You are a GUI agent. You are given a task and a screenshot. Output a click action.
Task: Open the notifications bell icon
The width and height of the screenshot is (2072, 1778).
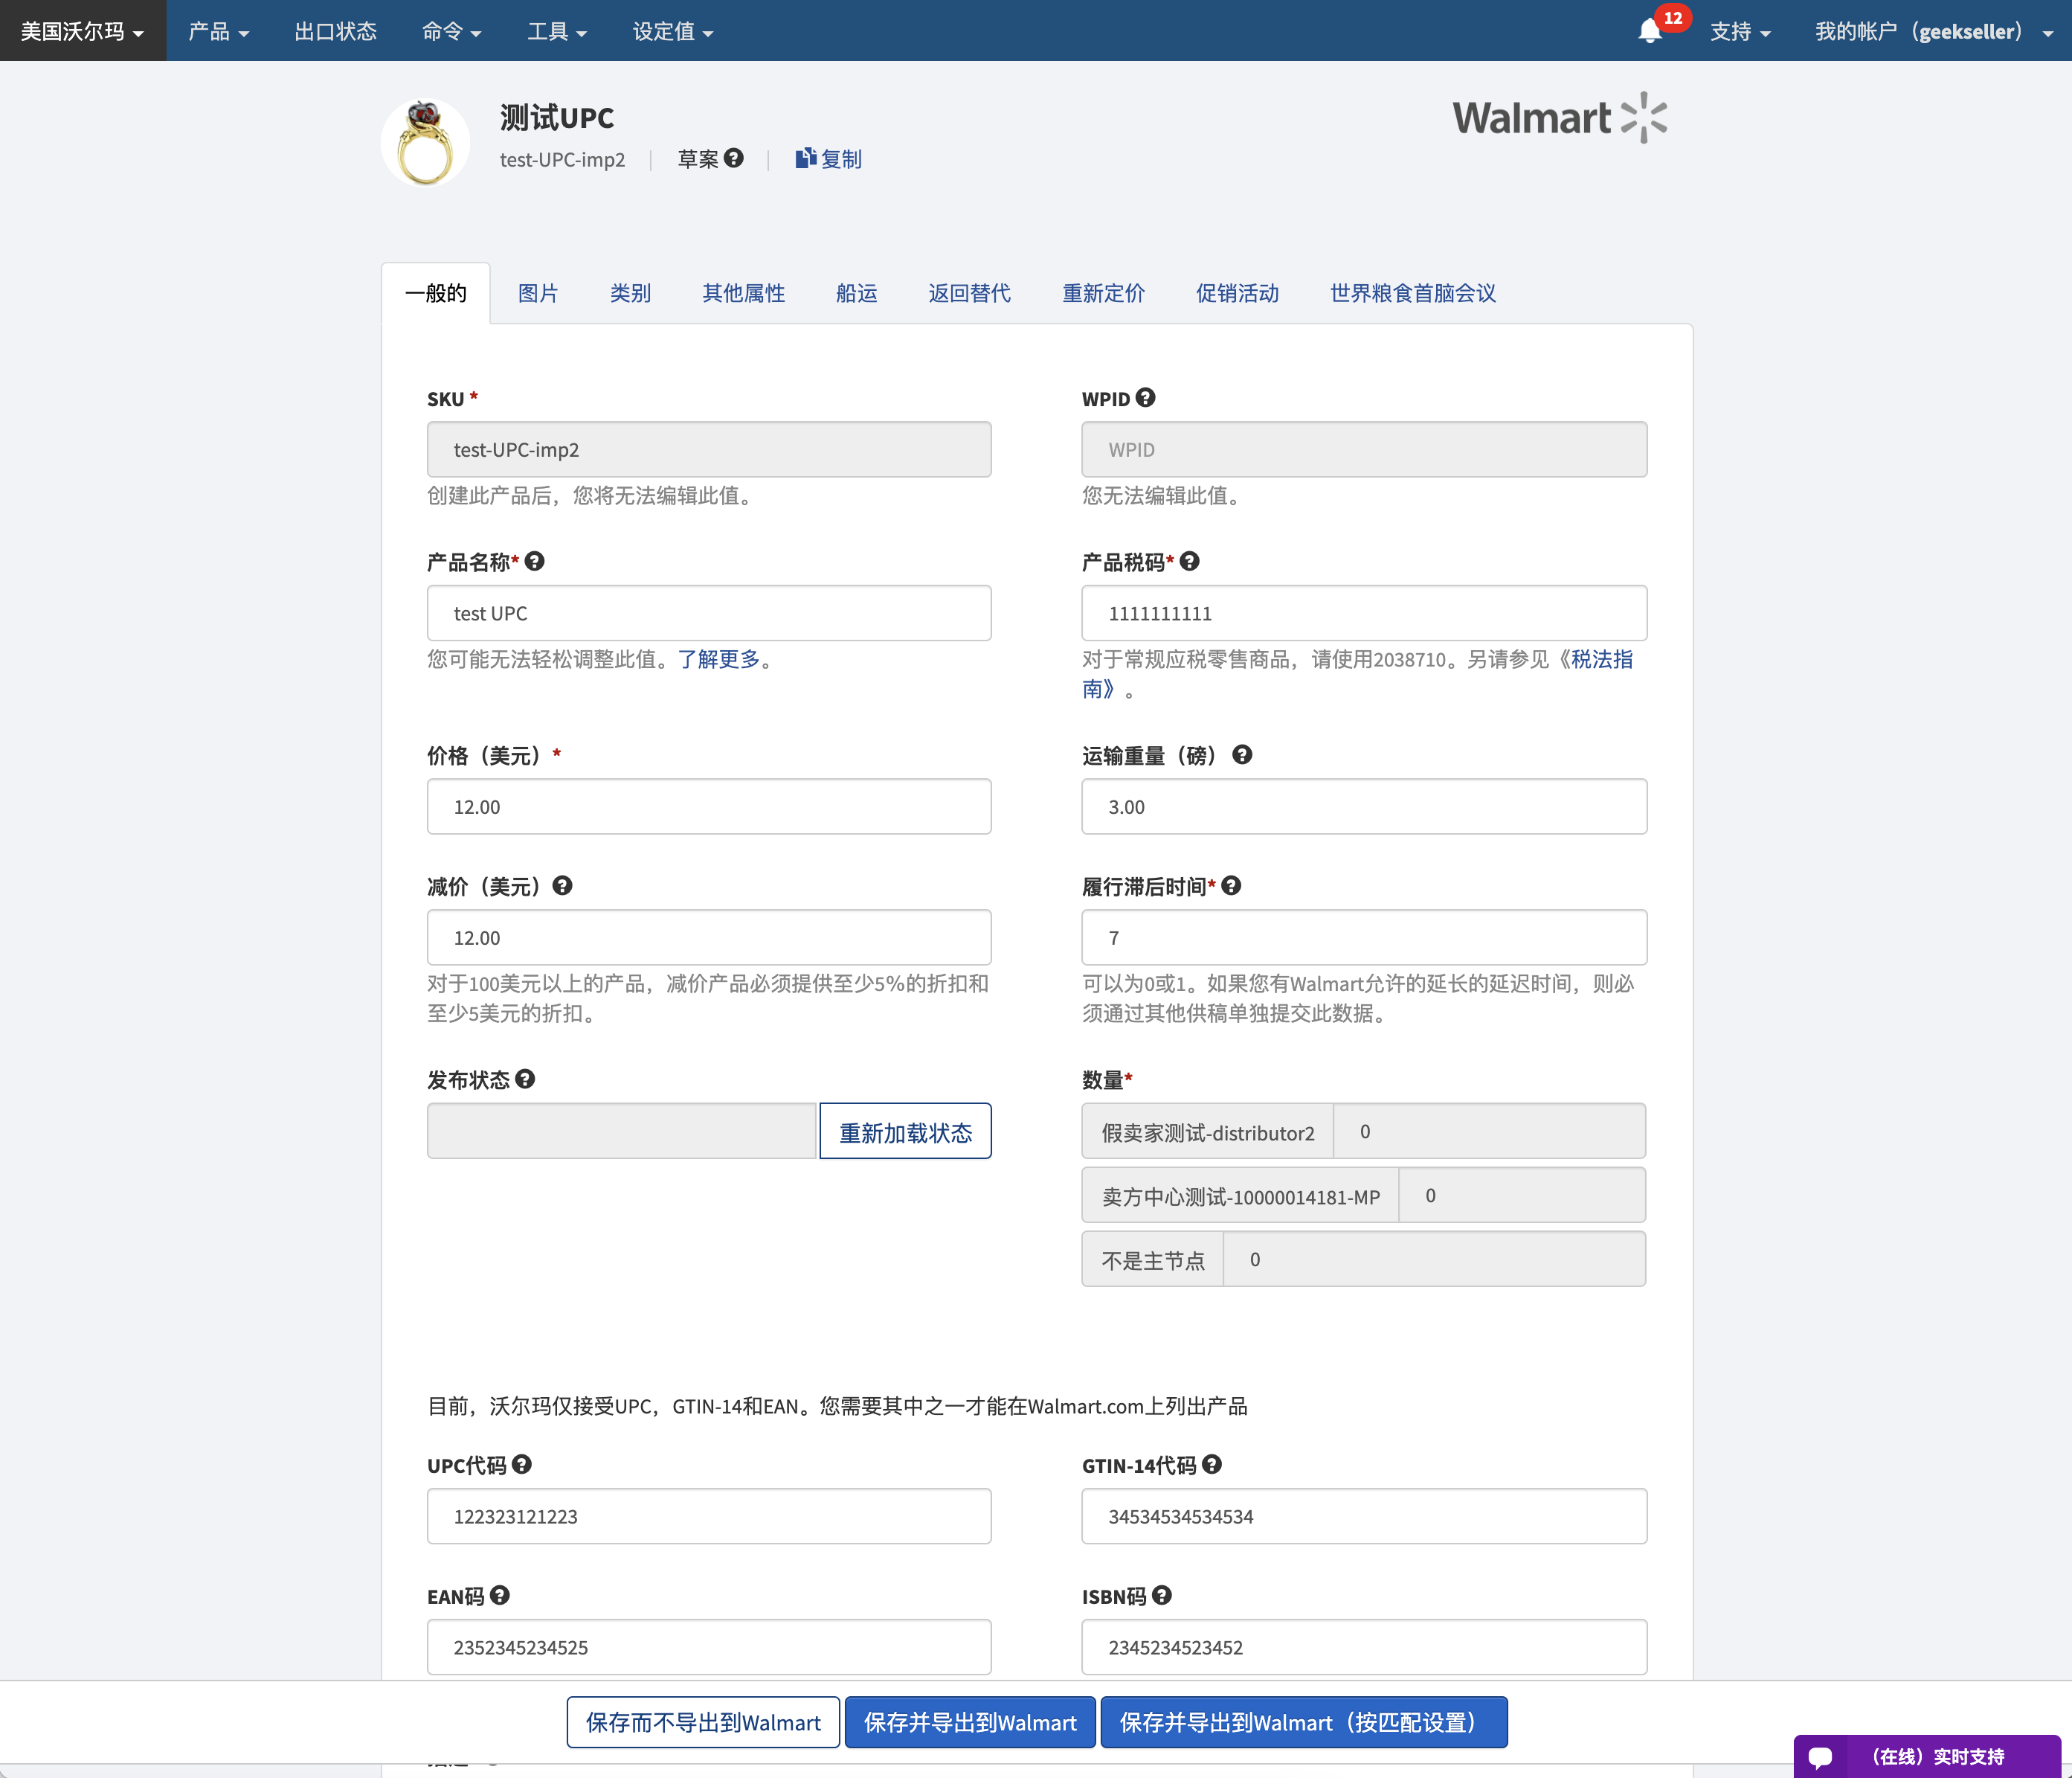(1650, 31)
